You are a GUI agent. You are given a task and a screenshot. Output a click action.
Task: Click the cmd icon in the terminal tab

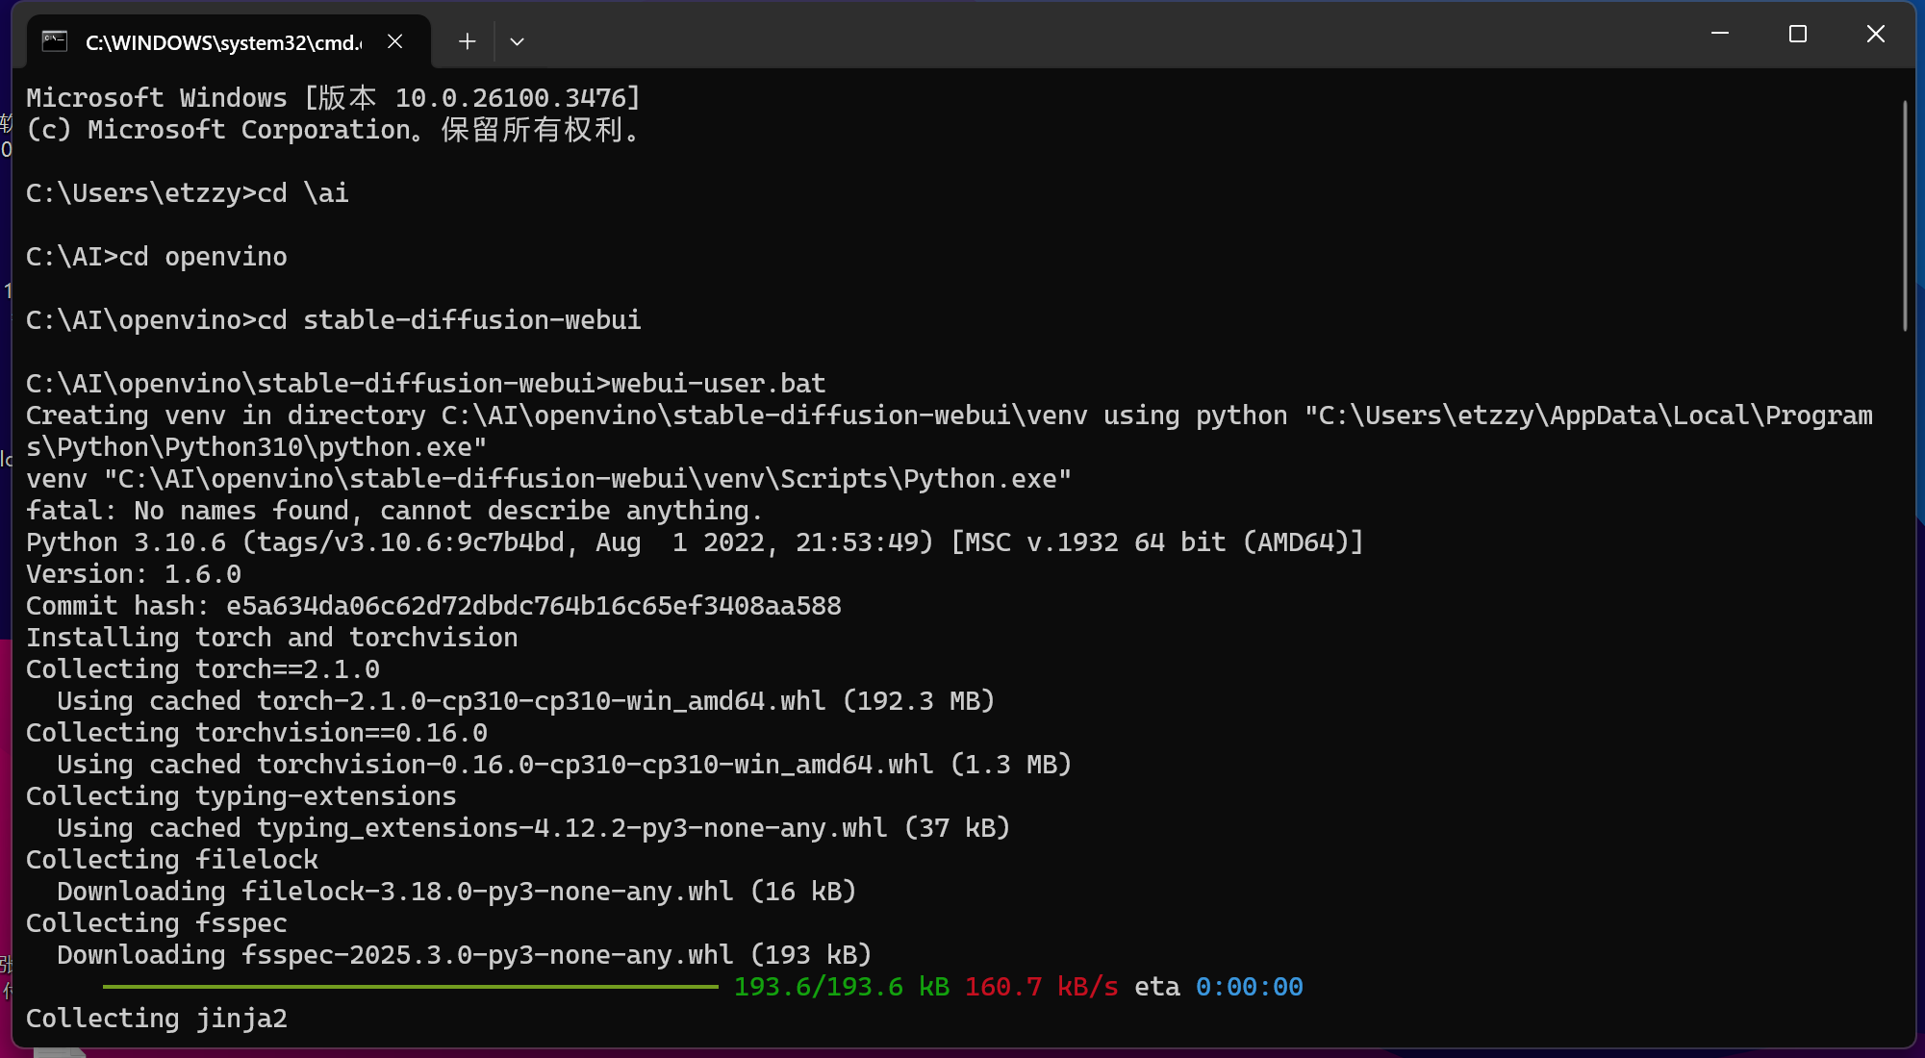(x=55, y=41)
